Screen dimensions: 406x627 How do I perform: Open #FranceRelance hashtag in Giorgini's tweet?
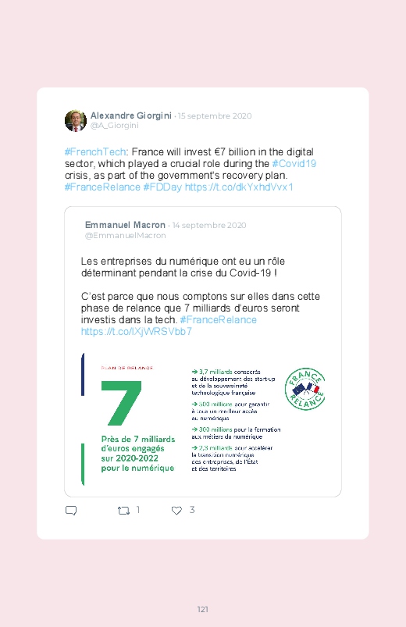102,187
